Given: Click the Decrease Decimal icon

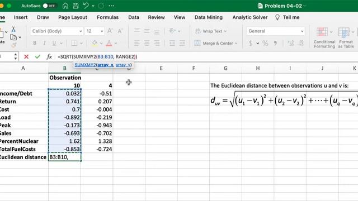Looking at the screenshot, I should pyautogui.click(x=302, y=43).
